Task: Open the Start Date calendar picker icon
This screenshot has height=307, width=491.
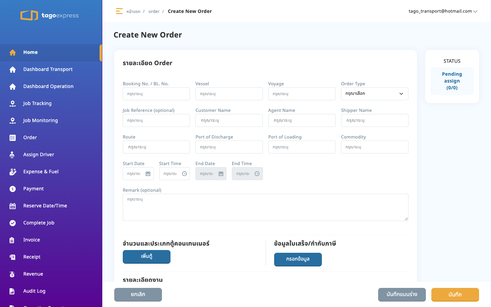Action: (x=148, y=174)
